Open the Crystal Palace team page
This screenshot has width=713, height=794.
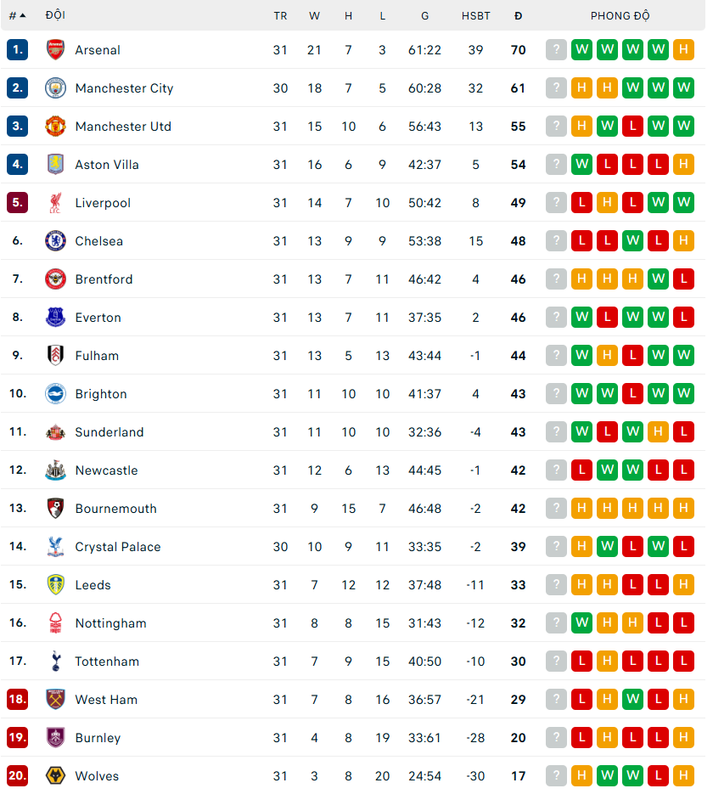coord(117,546)
